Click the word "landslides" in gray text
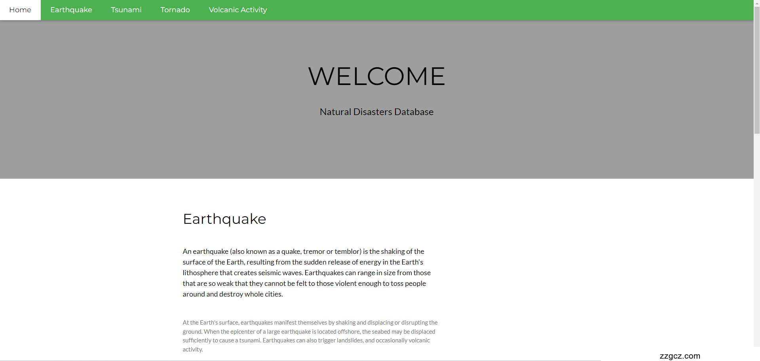The width and height of the screenshot is (760, 361). point(350,340)
